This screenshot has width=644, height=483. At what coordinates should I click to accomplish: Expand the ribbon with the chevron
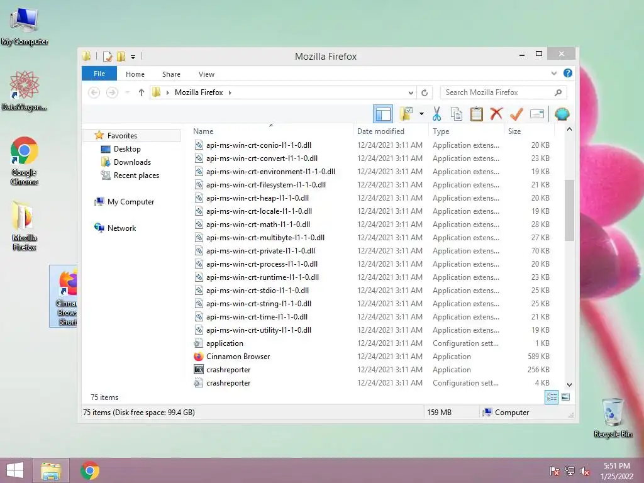(553, 73)
